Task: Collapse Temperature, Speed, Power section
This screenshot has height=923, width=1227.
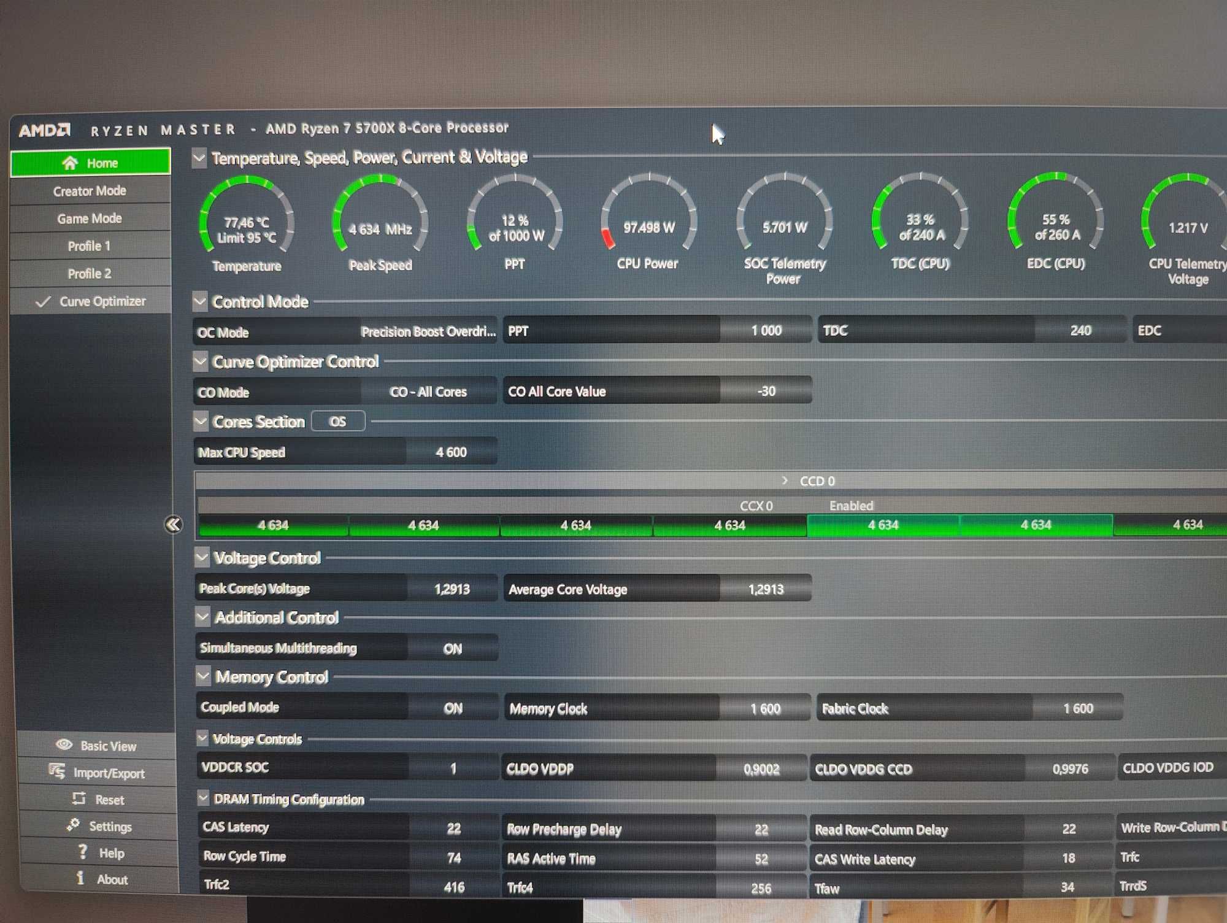Action: pos(199,158)
